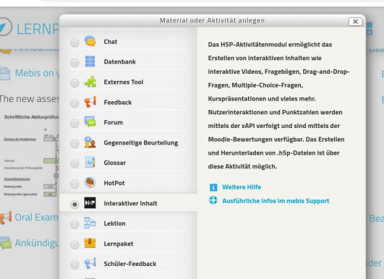Image resolution: width=384 pixels, height=279 pixels.
Task: Click the Lektion flowchart icon
Action: 90,223
